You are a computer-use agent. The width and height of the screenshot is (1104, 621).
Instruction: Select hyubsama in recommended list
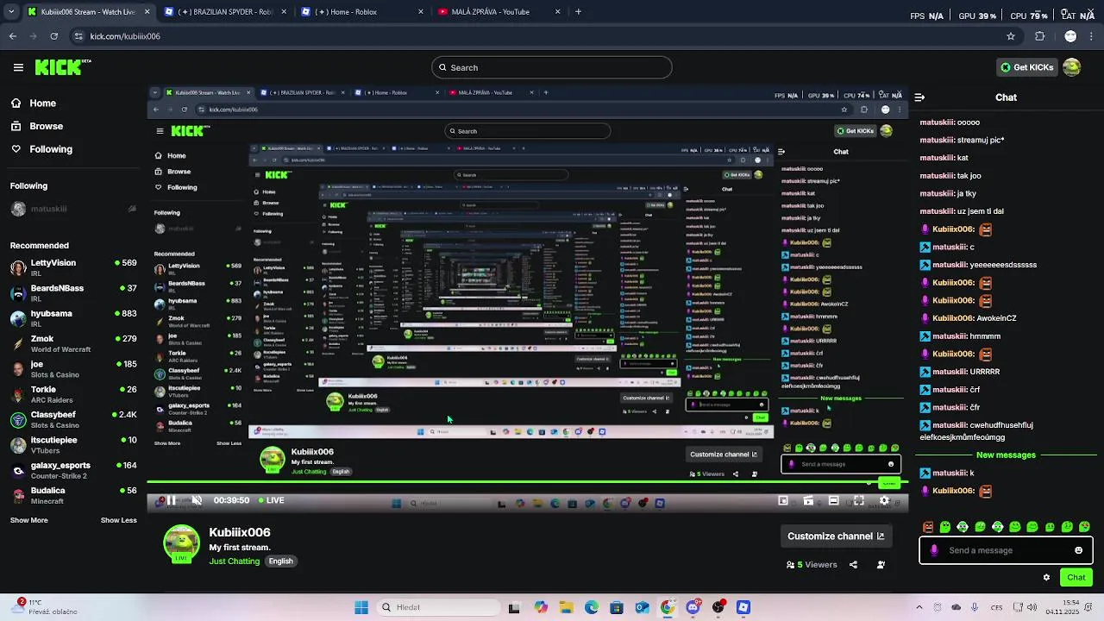73,318
